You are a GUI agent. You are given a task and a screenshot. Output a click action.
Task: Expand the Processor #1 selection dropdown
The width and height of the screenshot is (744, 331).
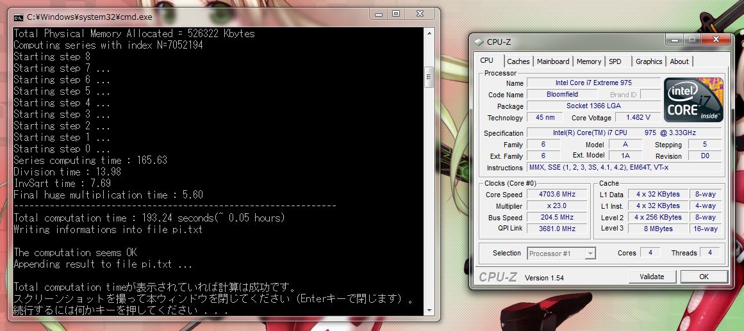(x=590, y=254)
